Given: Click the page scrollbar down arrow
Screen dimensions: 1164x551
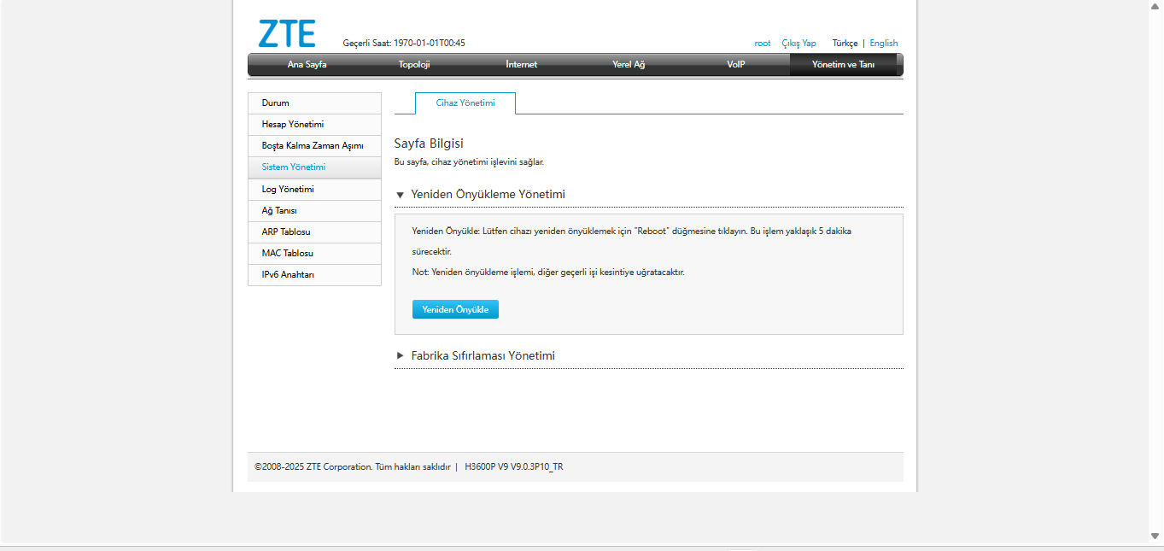Looking at the screenshot, I should tap(1155, 536).
